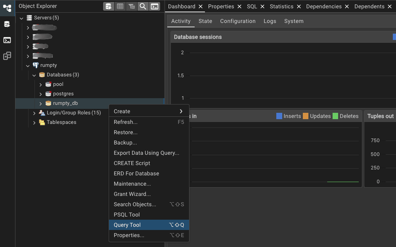Choose Backup from context menu
396x247 pixels.
(149, 142)
